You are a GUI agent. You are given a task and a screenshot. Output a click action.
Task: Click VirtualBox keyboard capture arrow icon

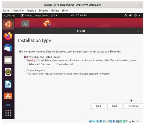(124, 121)
